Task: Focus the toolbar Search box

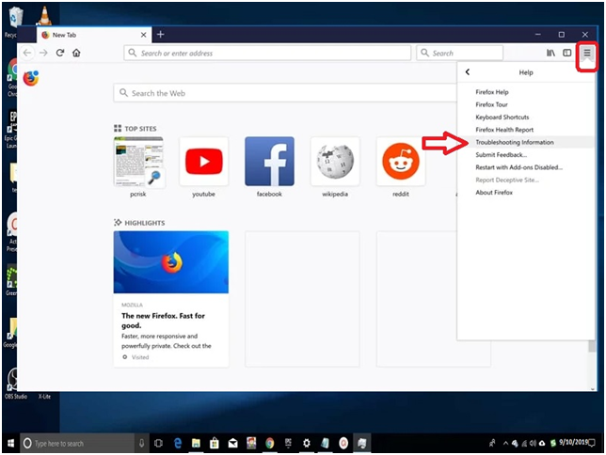Action: pos(459,53)
